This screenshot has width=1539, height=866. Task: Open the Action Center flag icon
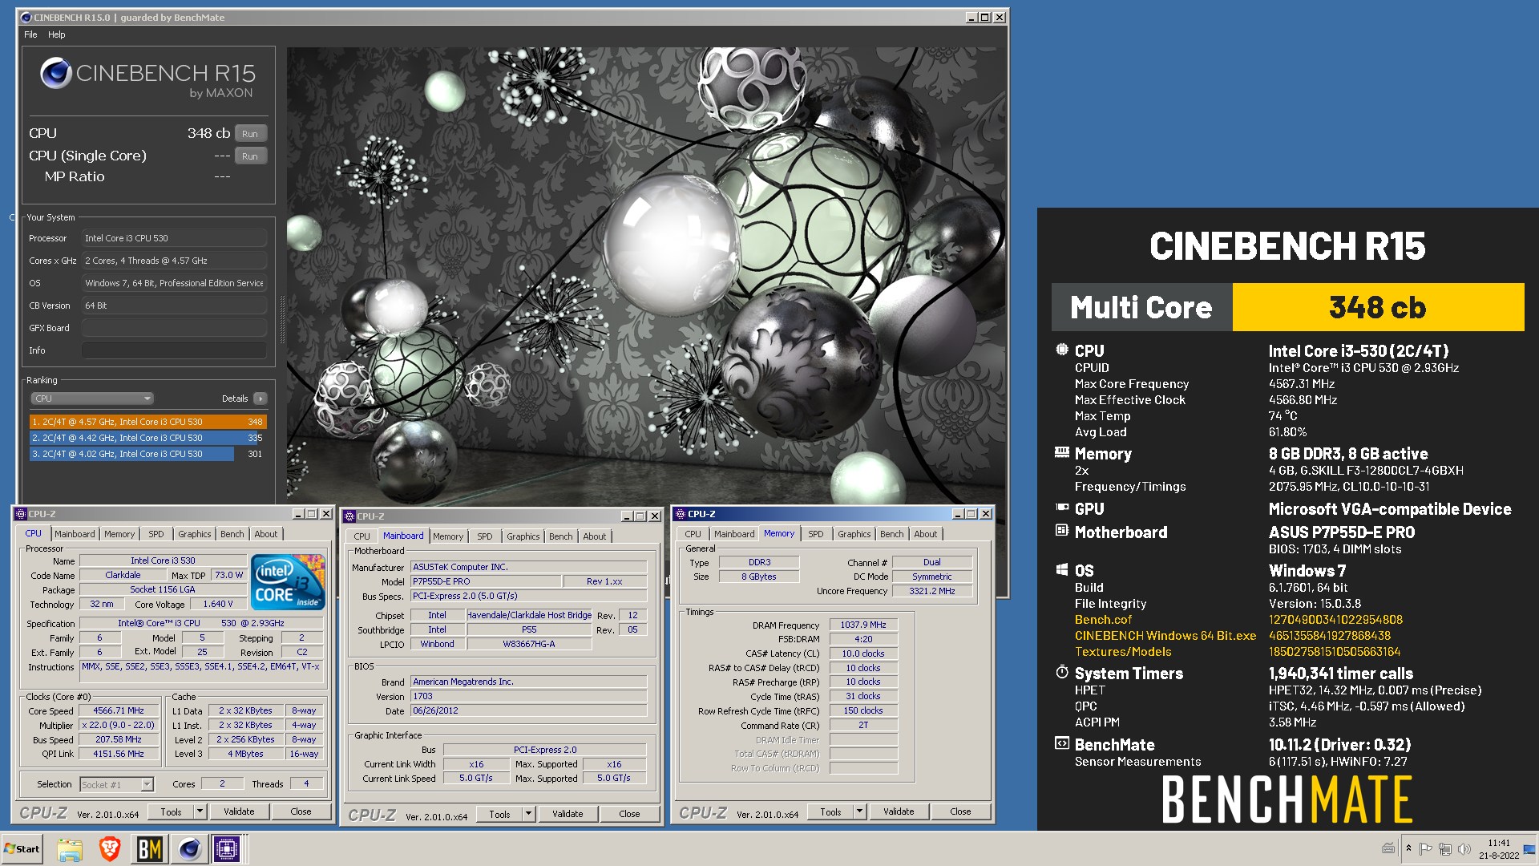[x=1425, y=848]
